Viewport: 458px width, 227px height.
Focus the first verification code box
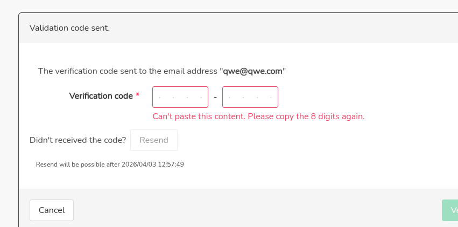[x=180, y=97]
